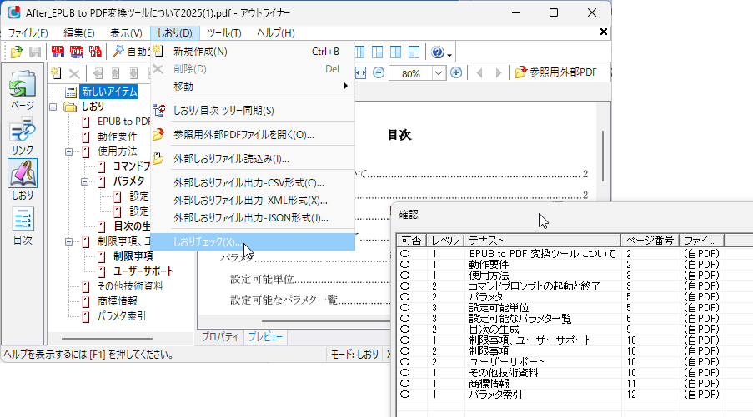Click the blue help question mark icon
This screenshot has width=753, height=417.
438,52
